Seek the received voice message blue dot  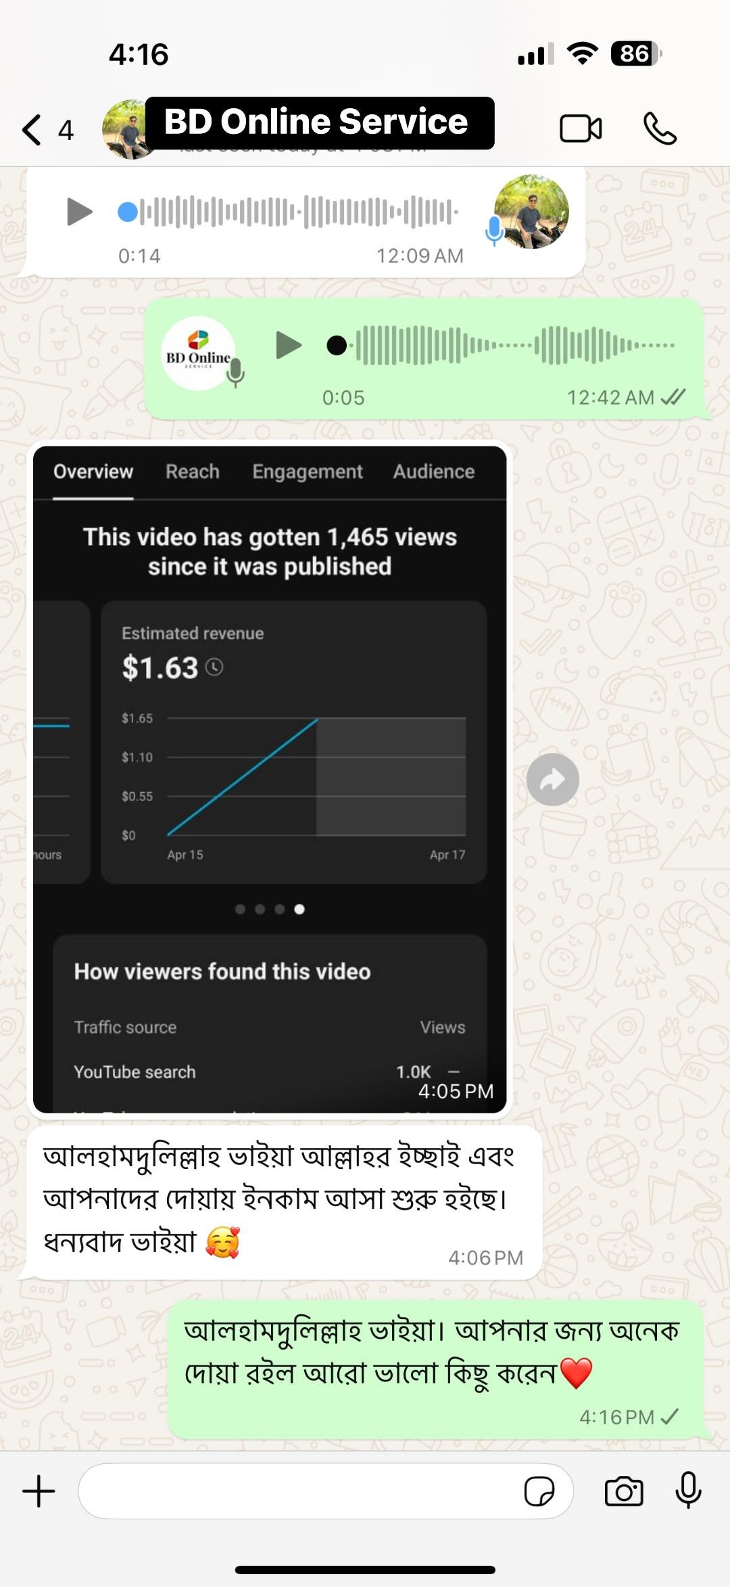(128, 212)
